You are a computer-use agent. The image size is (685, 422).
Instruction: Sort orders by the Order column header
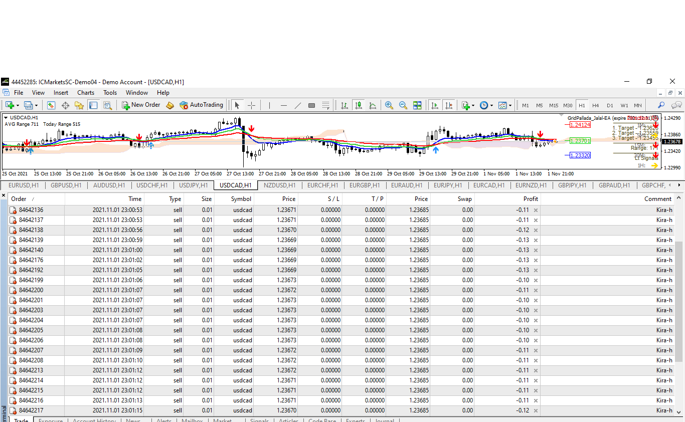(x=37, y=199)
